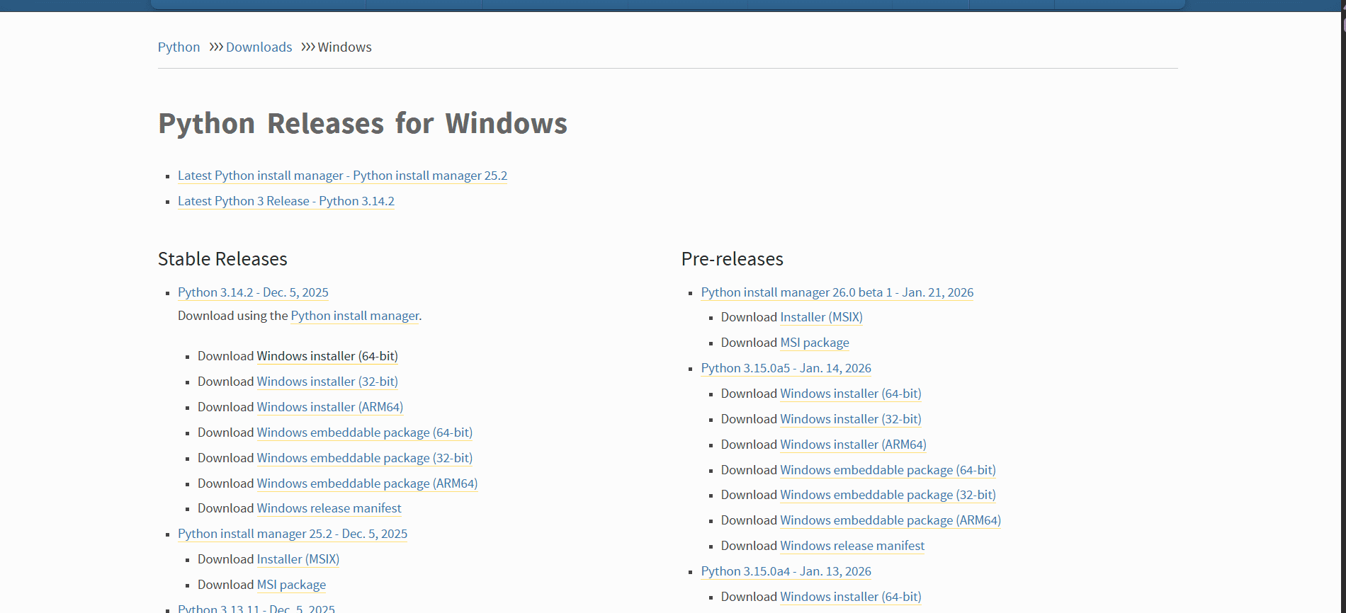Viewport: 1346px width, 613px height.
Task: Download 26.0 beta 1 Installer (MSIX)
Action: point(821,317)
